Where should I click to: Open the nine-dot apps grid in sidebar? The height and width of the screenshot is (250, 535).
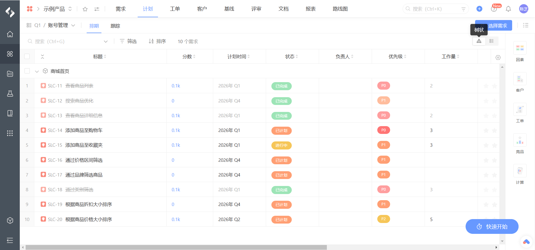click(x=10, y=133)
